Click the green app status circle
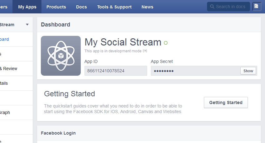Screen dimensions: 265x143 [x=166, y=43]
